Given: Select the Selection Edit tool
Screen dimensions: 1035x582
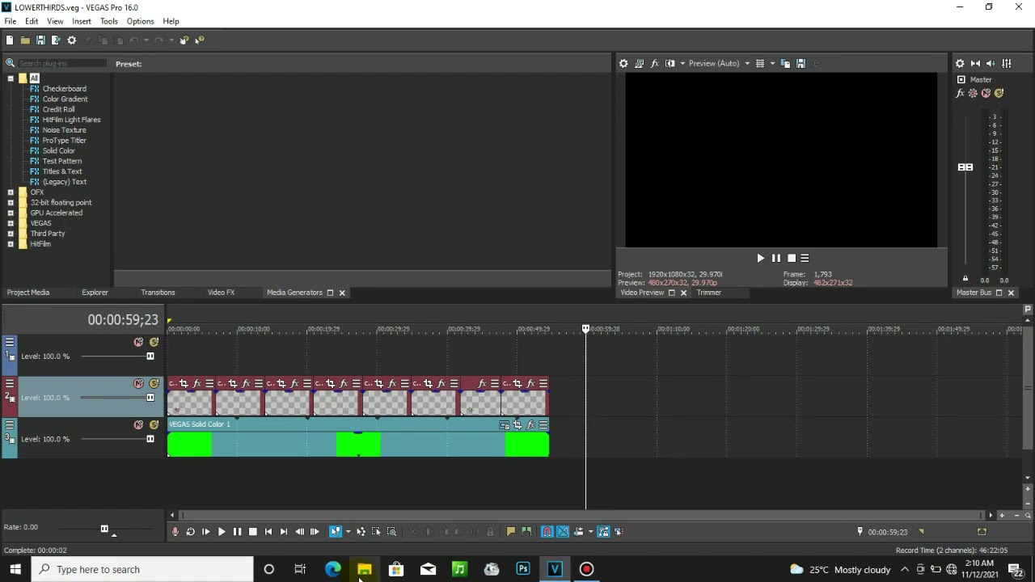Looking at the screenshot, I should tap(376, 531).
